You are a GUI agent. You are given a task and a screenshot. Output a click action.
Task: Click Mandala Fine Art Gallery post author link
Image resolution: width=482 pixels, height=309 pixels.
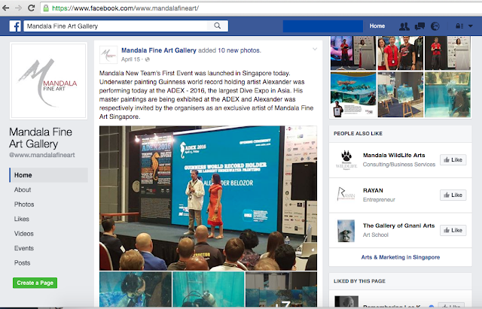coord(159,50)
